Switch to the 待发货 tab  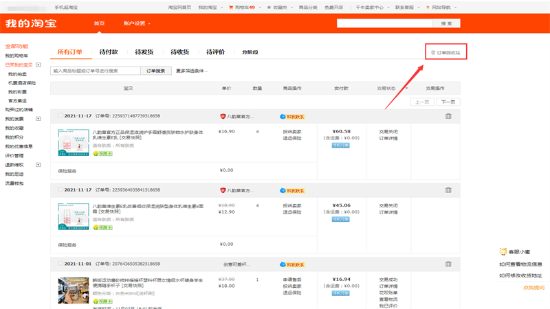click(144, 52)
